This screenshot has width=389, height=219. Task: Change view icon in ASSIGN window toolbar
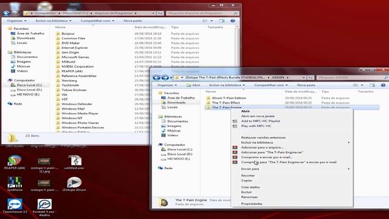(356, 85)
